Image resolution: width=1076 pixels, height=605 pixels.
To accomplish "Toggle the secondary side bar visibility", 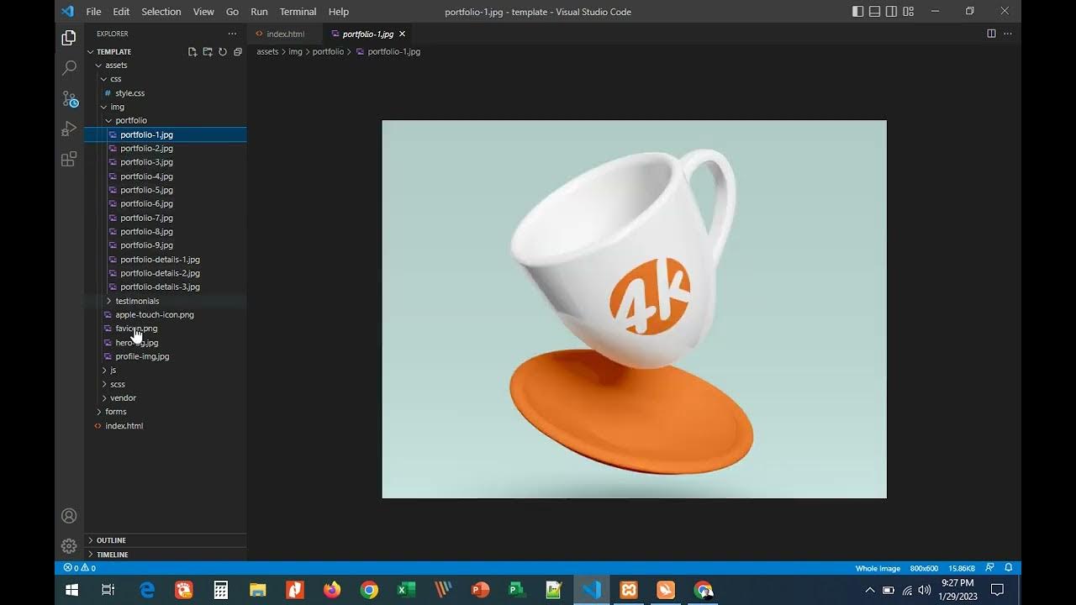I will pyautogui.click(x=891, y=12).
